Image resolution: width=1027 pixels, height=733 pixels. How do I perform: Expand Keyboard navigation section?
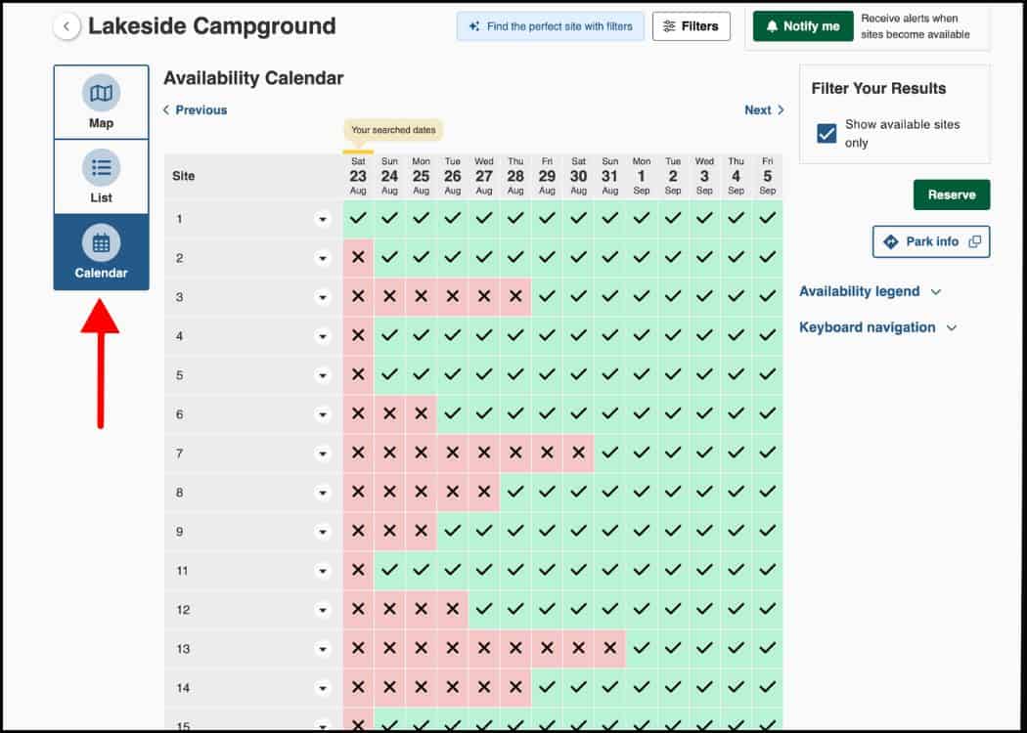click(x=877, y=327)
